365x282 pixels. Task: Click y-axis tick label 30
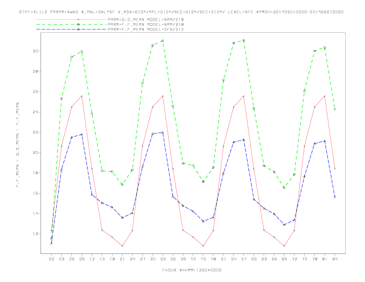tap(35, 51)
